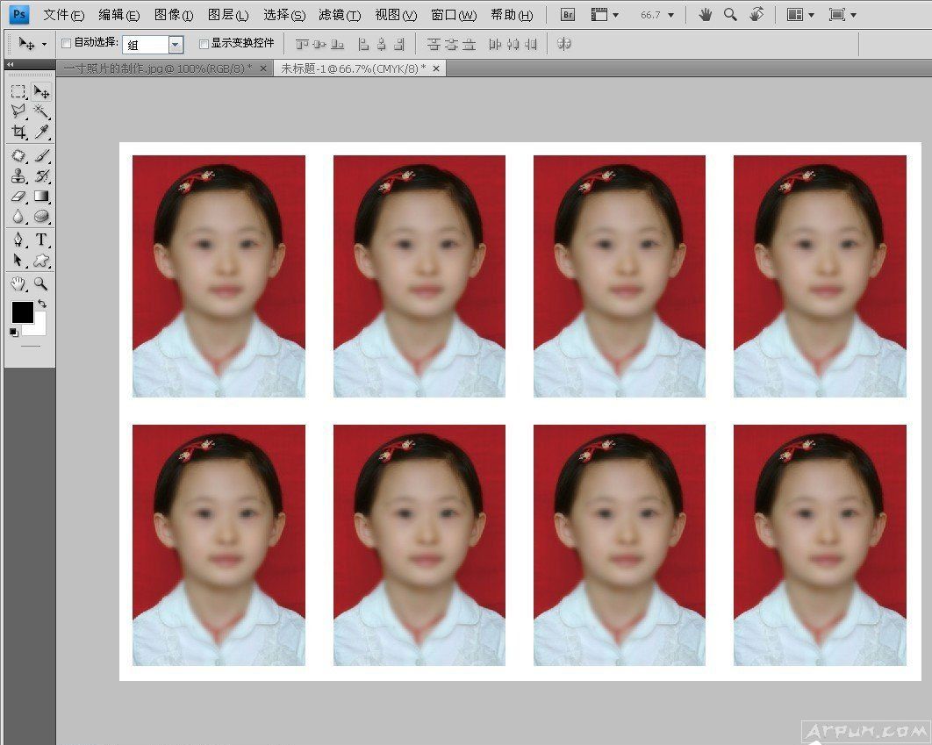Select the Rectangular Marquee tool
This screenshot has height=745, width=932.
pos(18,91)
